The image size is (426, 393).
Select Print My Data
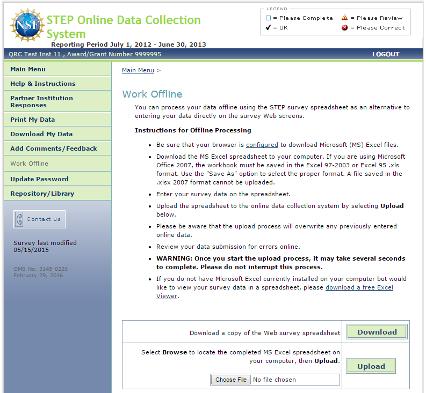57,120
